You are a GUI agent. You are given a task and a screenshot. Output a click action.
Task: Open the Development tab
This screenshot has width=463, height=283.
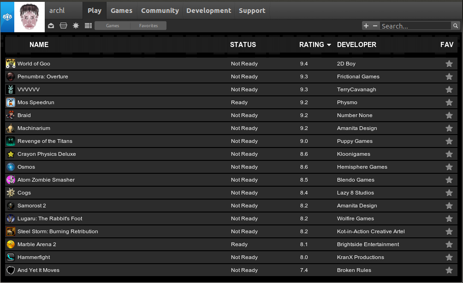point(209,11)
